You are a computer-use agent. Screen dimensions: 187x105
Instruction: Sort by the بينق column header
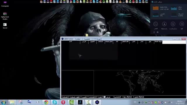click(150, 42)
